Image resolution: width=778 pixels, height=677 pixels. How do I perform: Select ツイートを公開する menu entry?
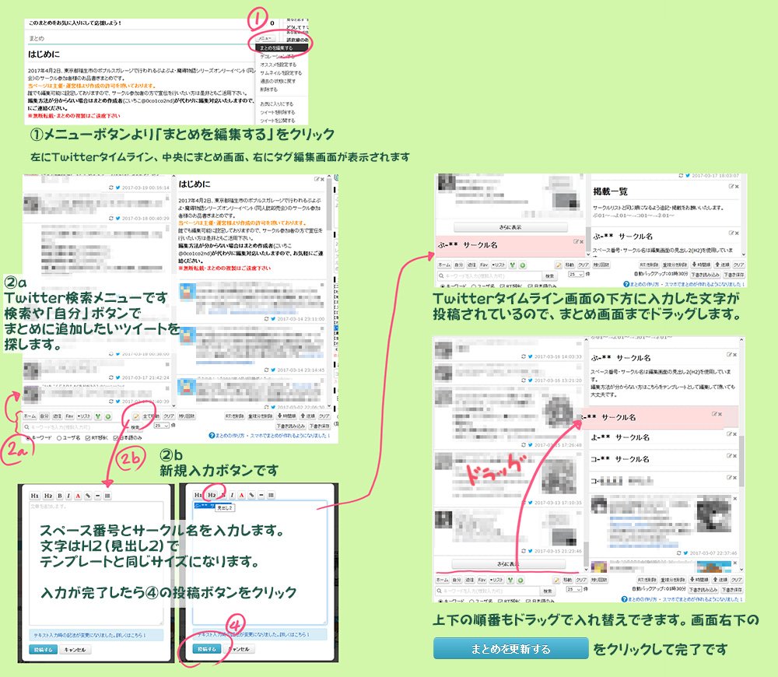tap(278, 120)
